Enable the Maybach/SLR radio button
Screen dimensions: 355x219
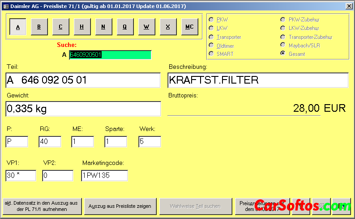click(x=283, y=45)
